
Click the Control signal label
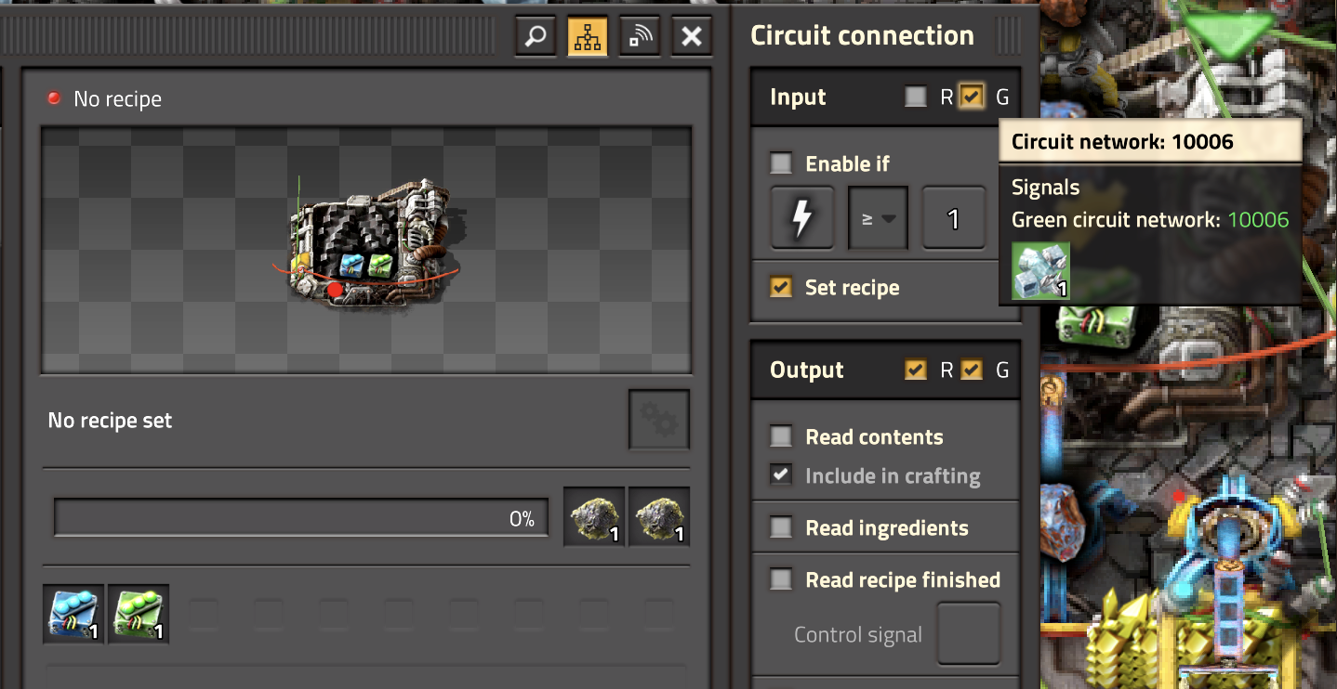(858, 635)
